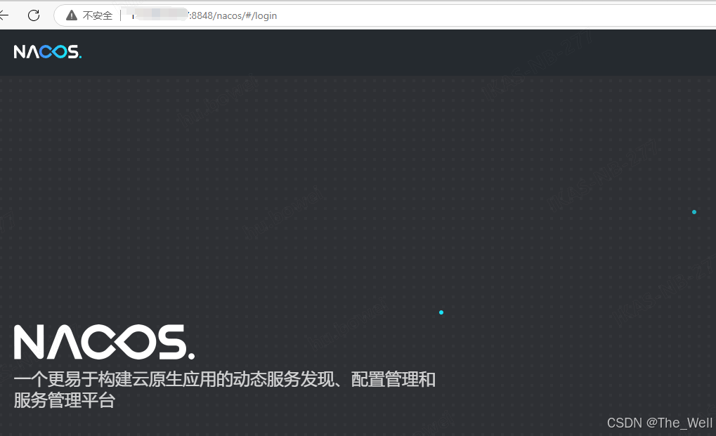This screenshot has height=436, width=716.
Task: Focus the address bar URL field
Action: (384, 15)
